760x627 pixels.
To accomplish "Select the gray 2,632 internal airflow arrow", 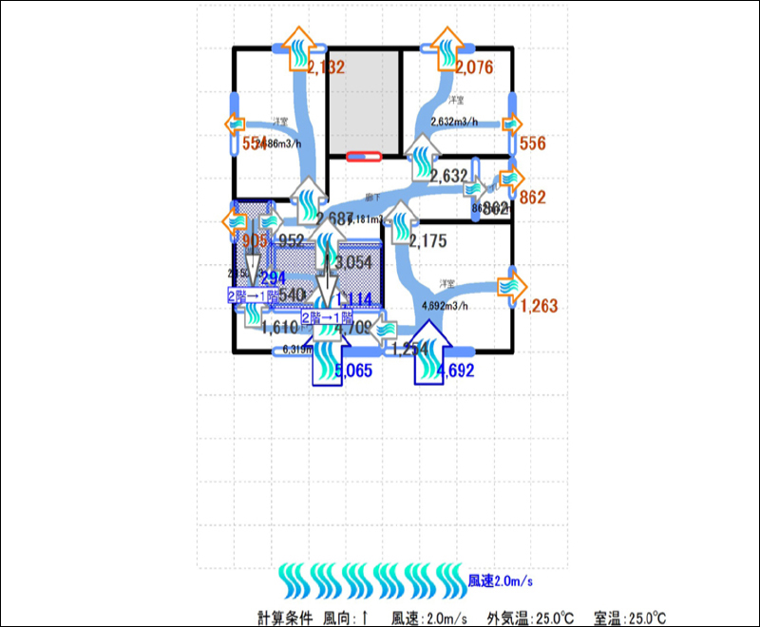I will point(423,158).
